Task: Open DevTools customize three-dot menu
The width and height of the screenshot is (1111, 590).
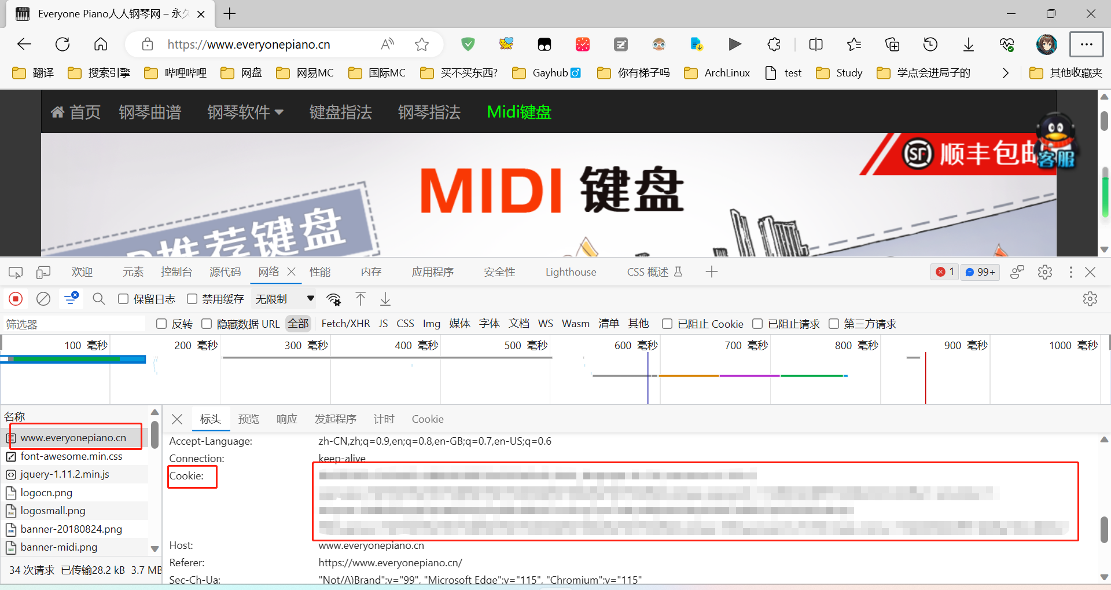Action: coord(1071,272)
